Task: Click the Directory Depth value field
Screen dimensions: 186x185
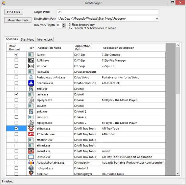Action: pyautogui.click(x=60, y=25)
